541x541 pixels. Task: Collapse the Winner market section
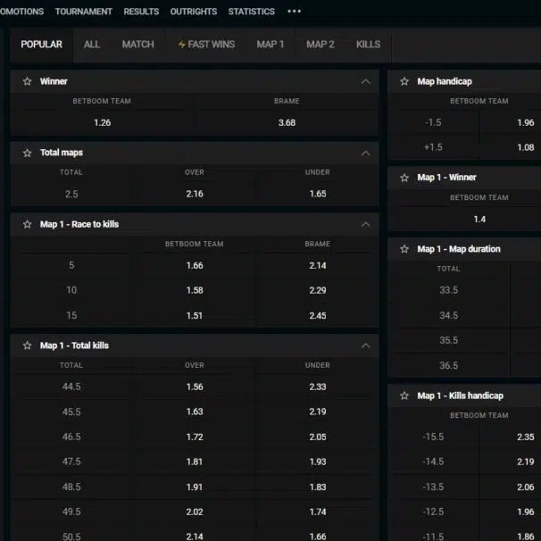click(x=365, y=81)
